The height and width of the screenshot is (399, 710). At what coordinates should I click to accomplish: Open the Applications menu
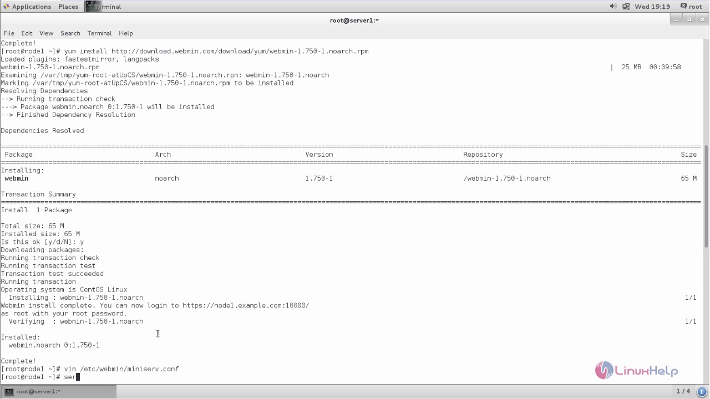(x=27, y=7)
